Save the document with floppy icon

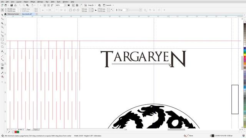pos(12,5)
